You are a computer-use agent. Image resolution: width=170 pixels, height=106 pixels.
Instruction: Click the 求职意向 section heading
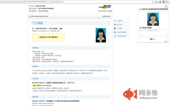(35, 48)
